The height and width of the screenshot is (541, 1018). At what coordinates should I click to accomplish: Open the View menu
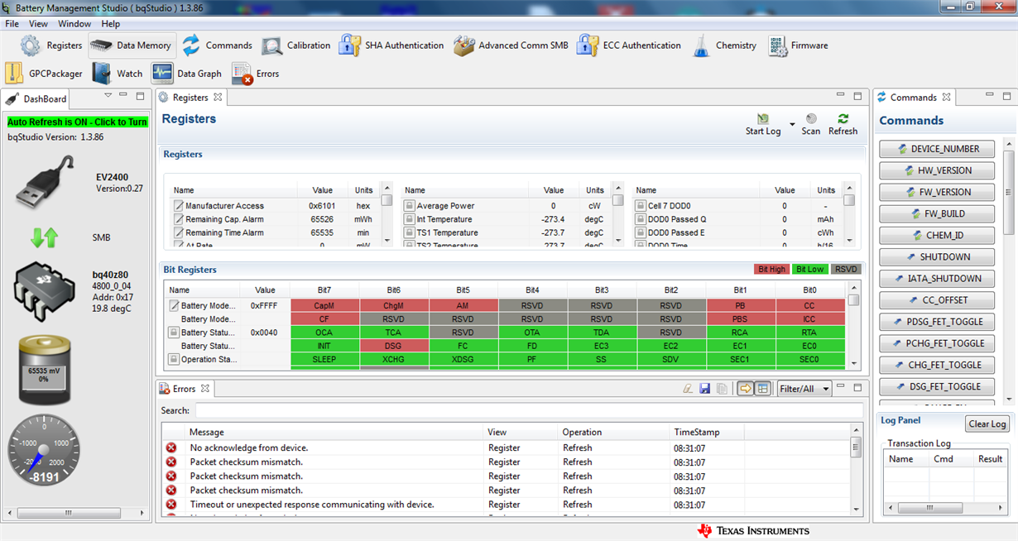tap(38, 24)
